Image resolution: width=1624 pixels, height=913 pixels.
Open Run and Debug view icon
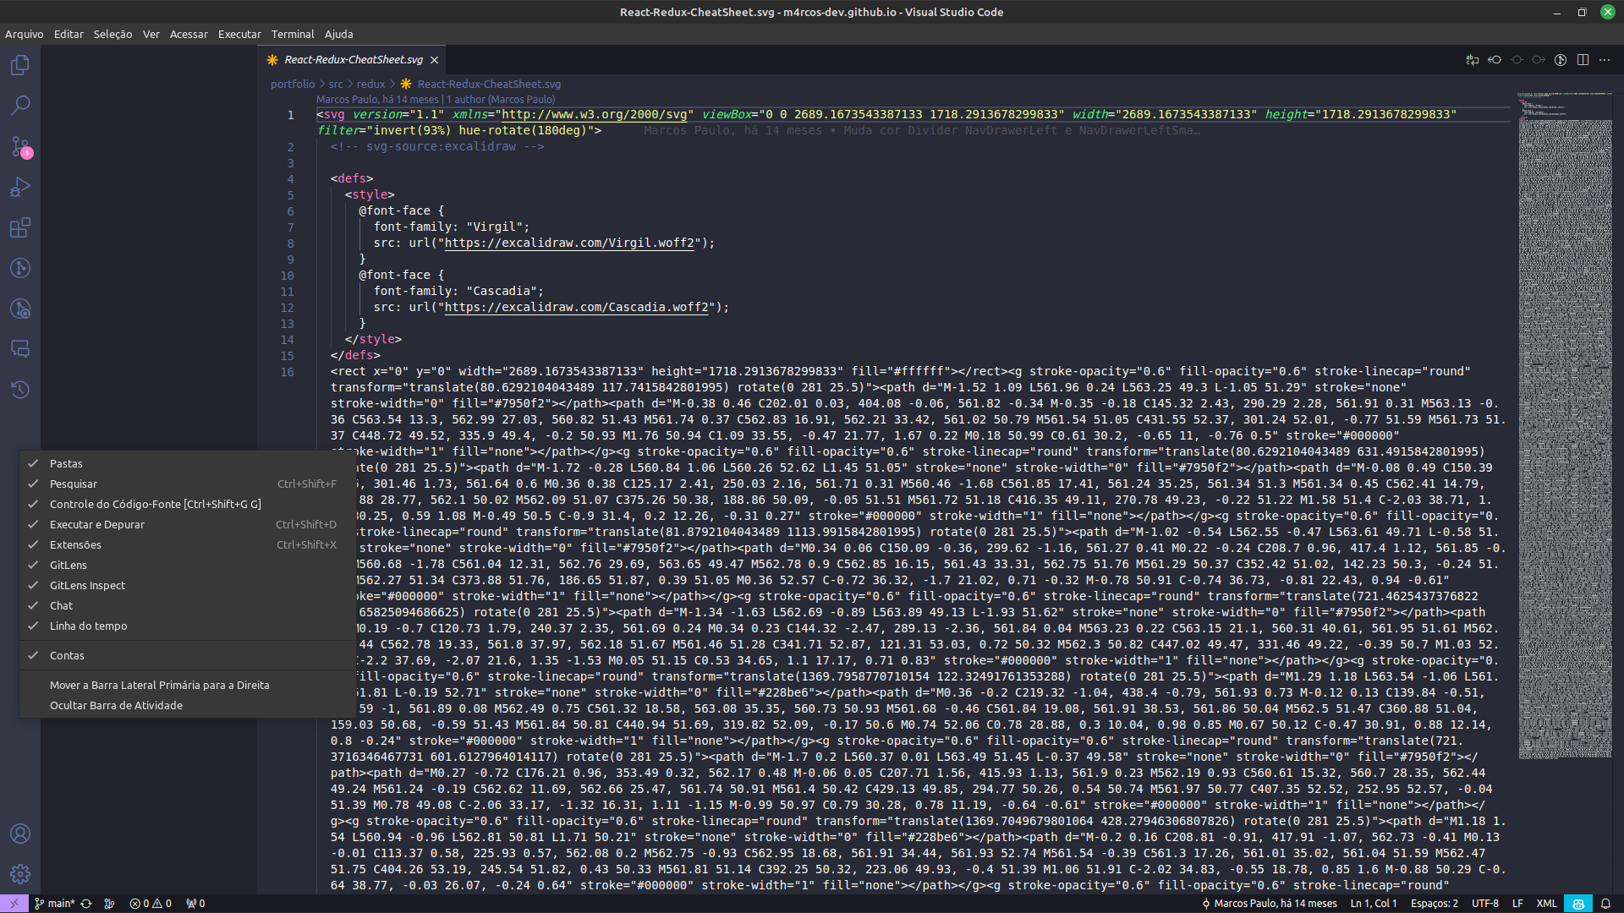(x=20, y=187)
